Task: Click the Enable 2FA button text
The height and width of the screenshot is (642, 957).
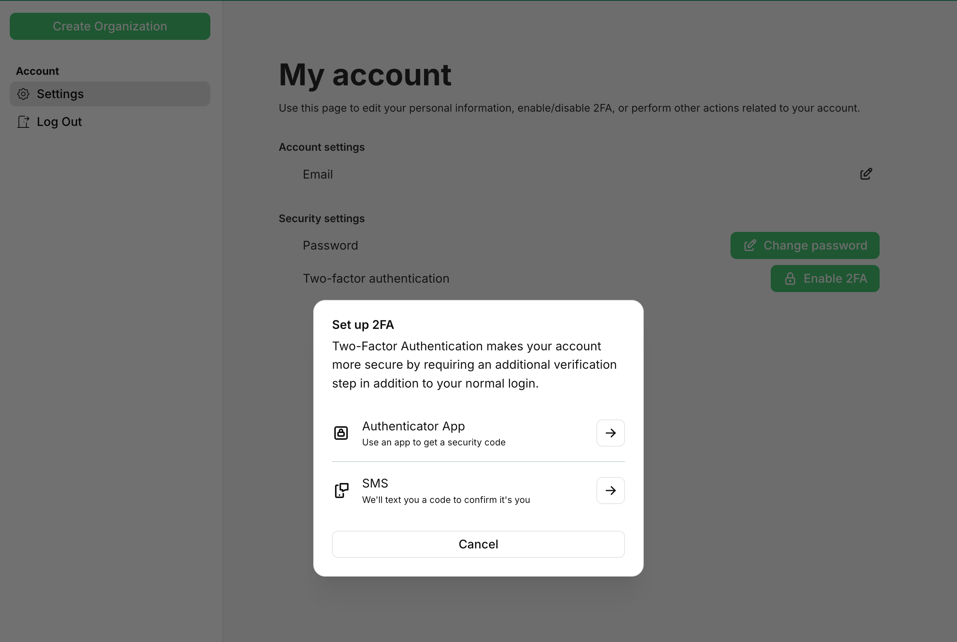Action: 835,279
